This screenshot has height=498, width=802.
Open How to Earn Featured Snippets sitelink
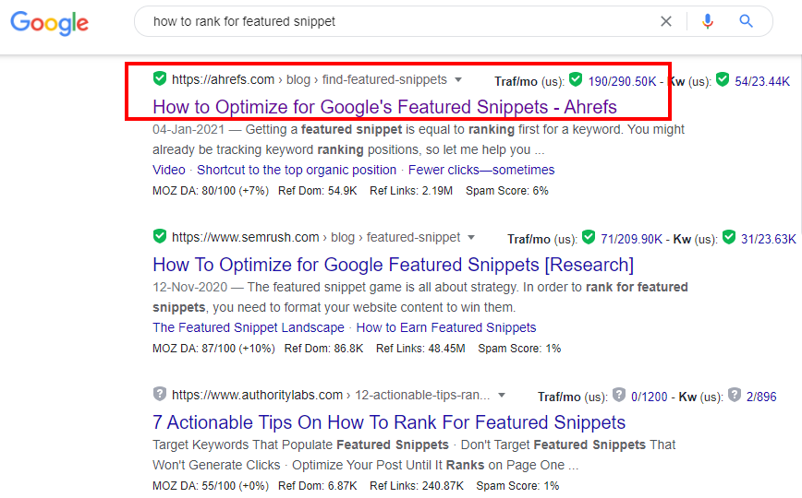[x=446, y=327]
